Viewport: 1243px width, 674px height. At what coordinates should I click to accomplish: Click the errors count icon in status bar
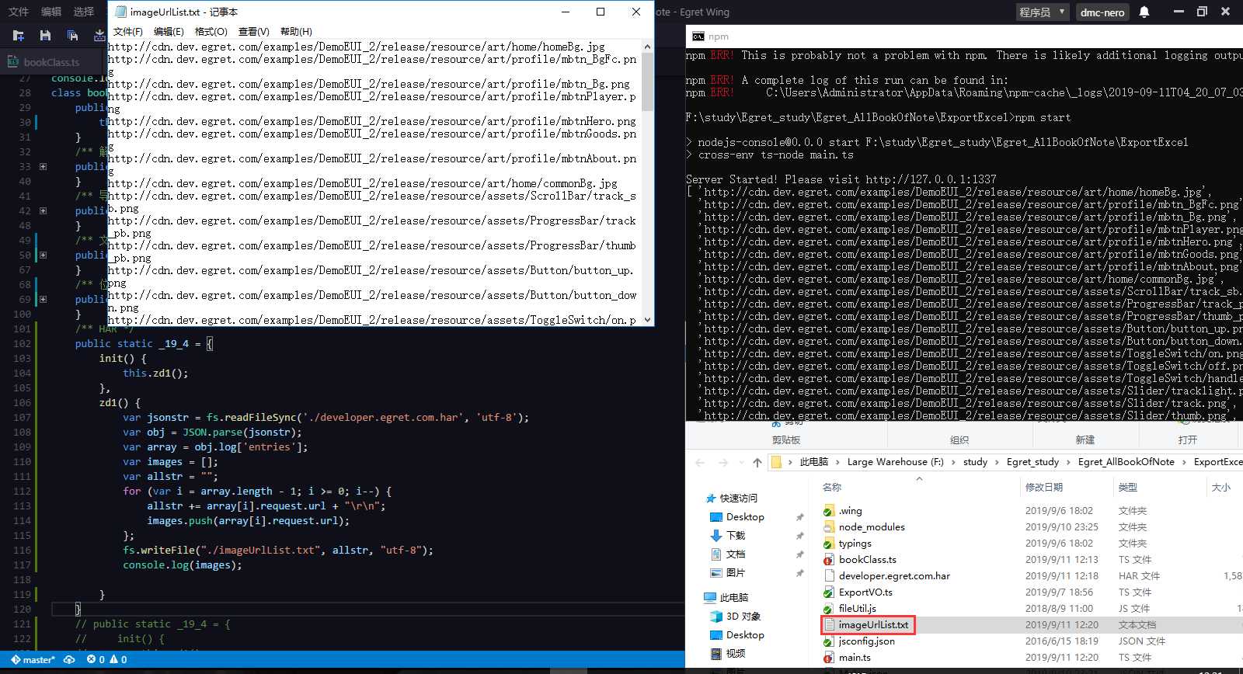pos(96,660)
